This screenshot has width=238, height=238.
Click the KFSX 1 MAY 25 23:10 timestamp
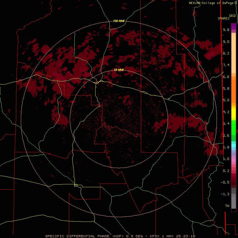[172, 236]
